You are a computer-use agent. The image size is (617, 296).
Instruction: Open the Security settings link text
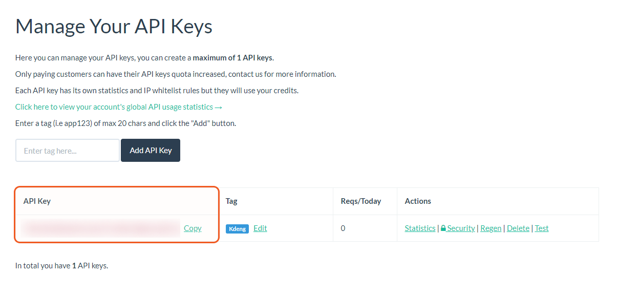pyautogui.click(x=461, y=228)
